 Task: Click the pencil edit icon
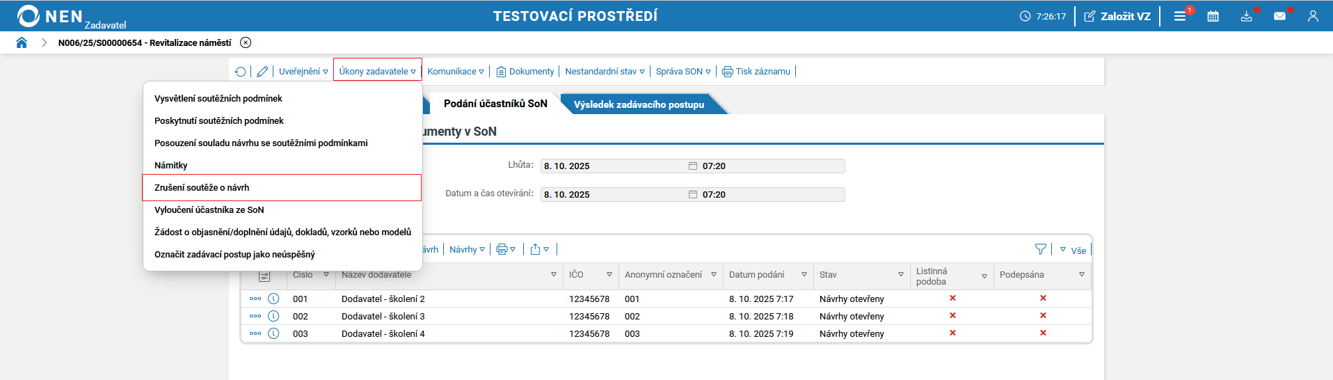pos(262,71)
